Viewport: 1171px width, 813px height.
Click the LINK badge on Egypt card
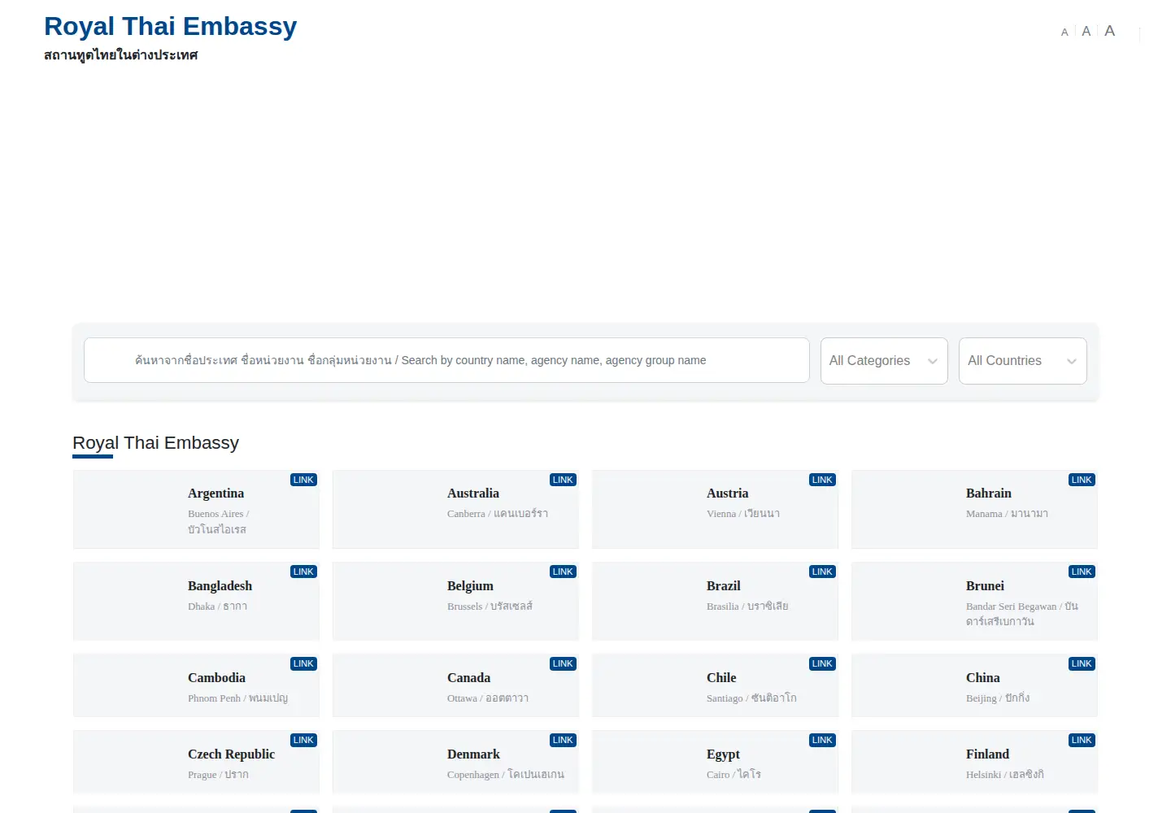pos(822,740)
